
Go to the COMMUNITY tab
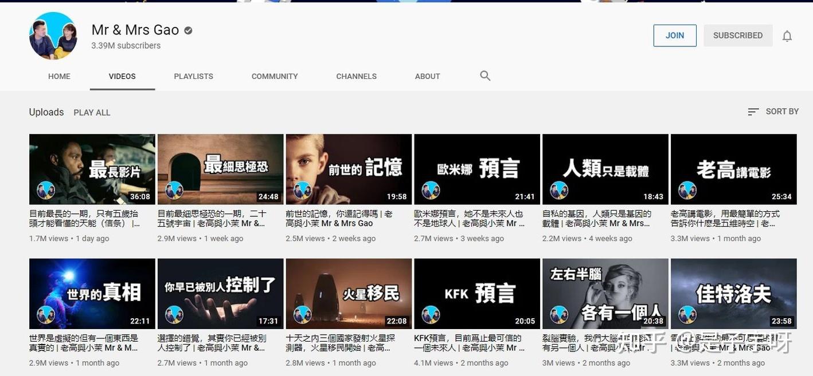click(x=275, y=76)
